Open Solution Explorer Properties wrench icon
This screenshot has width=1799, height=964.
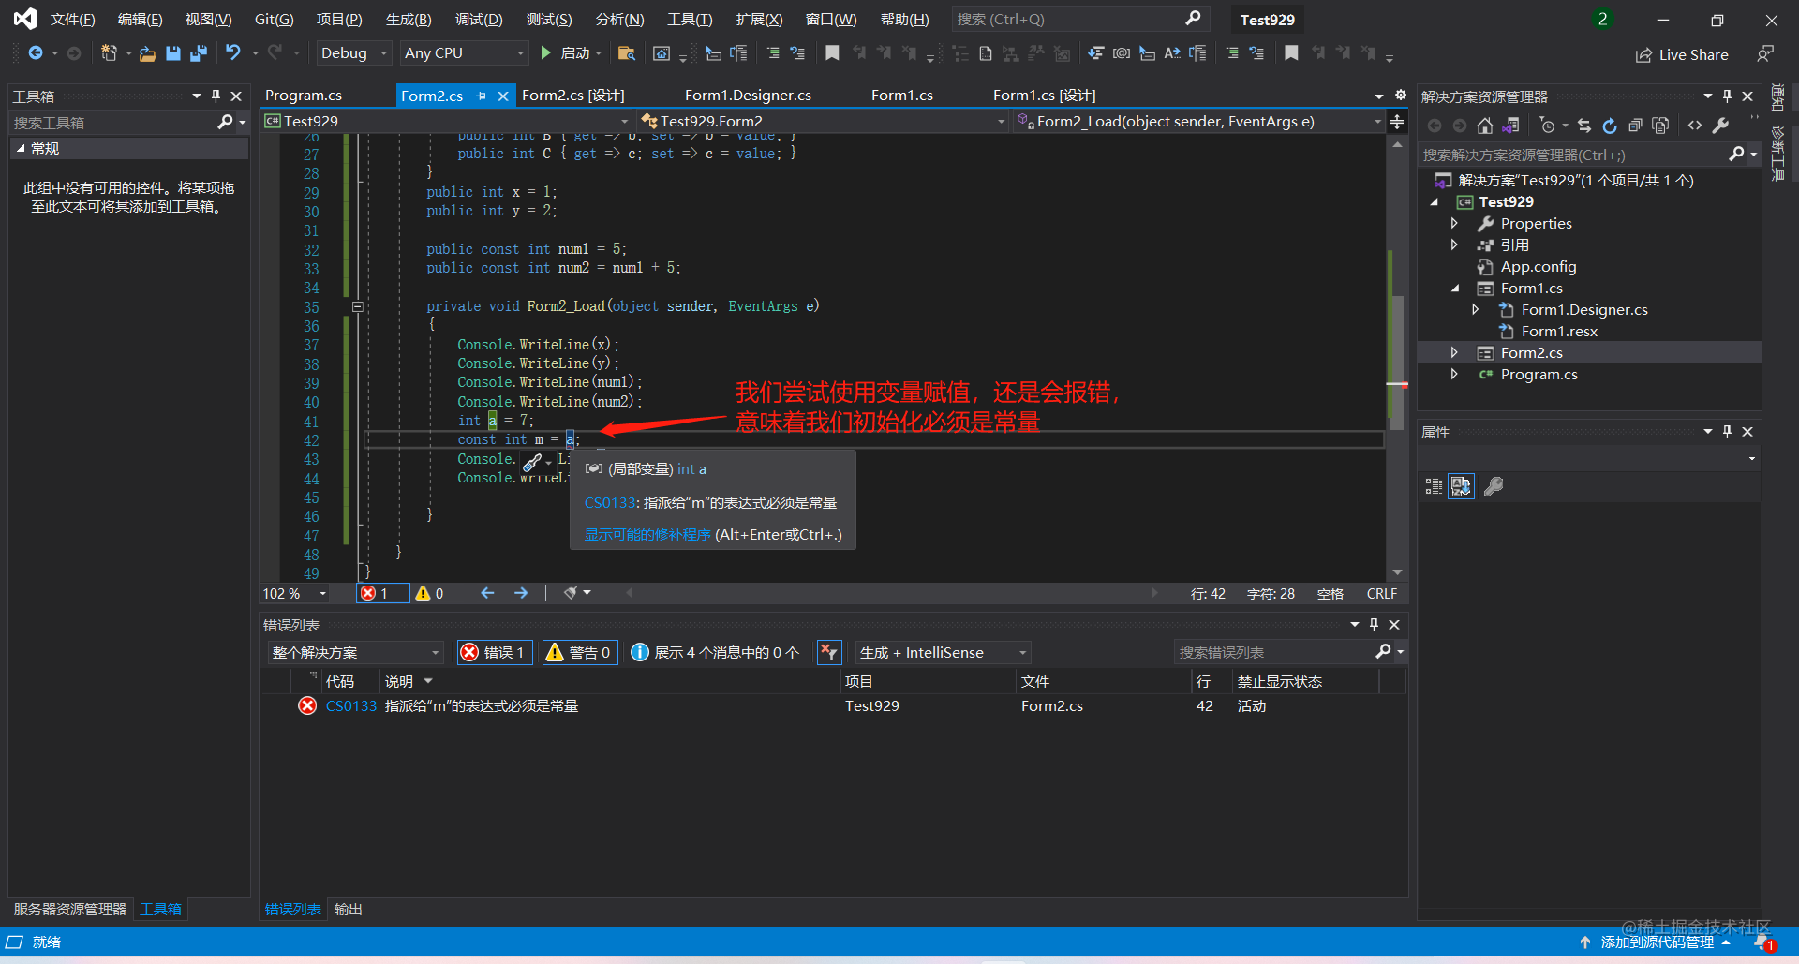[x=1721, y=125]
